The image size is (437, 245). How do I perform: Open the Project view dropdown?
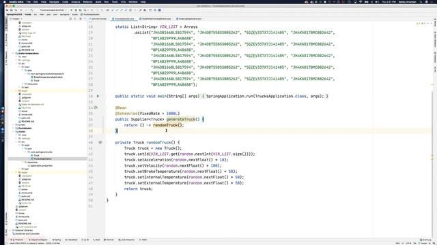pos(16,18)
